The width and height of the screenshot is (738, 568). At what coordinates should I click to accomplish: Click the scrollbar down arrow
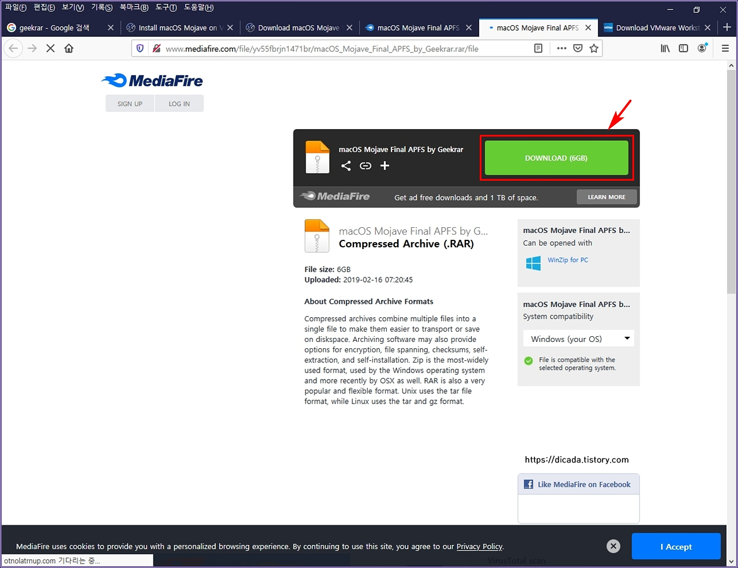732,561
